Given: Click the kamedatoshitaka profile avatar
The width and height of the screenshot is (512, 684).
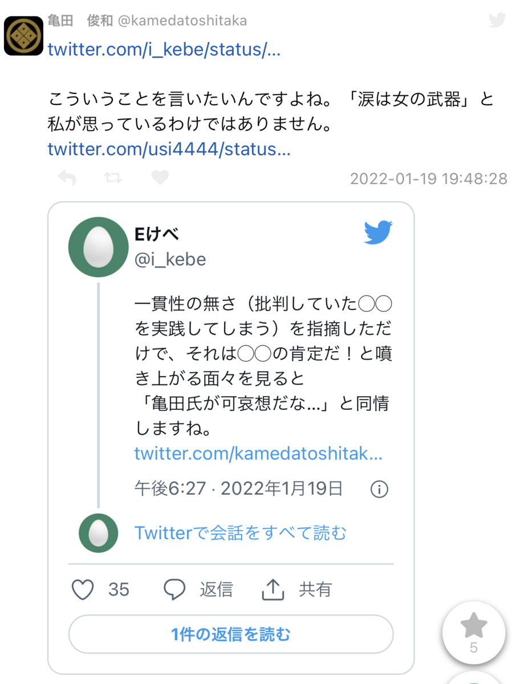Looking at the screenshot, I should pos(24,35).
